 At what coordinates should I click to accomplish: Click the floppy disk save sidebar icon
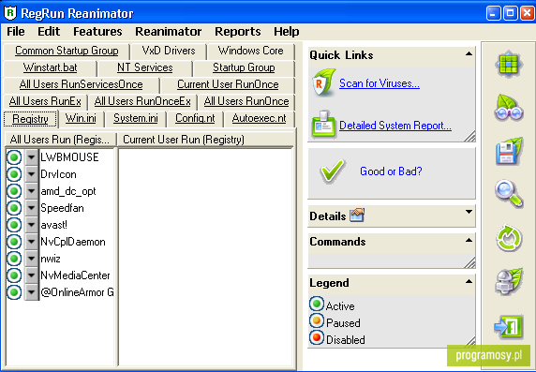509,151
